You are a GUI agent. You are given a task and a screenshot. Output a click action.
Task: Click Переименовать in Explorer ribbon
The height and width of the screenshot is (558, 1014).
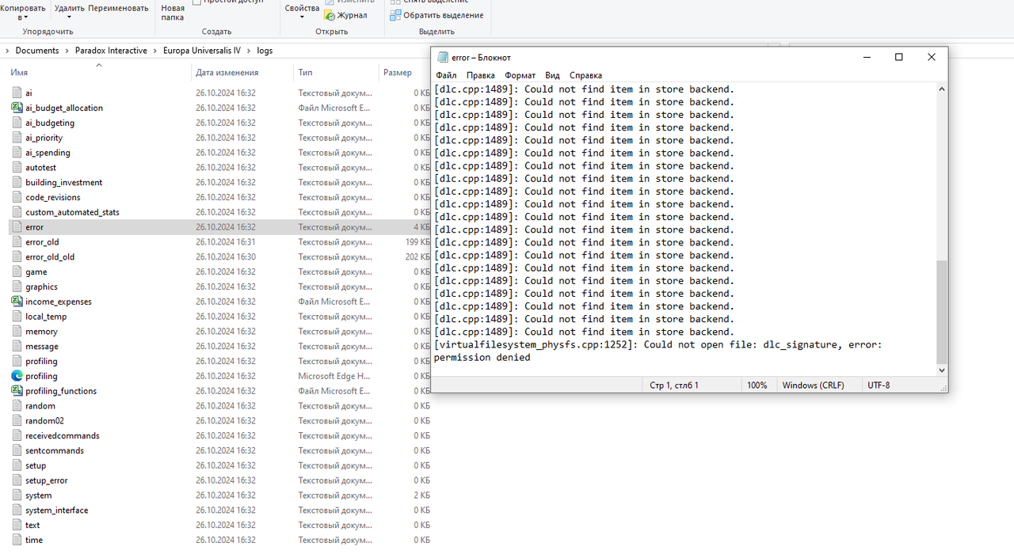pyautogui.click(x=118, y=8)
